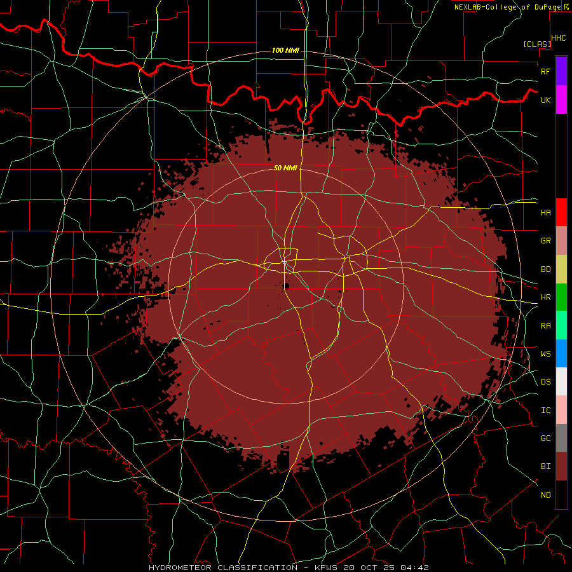Click the RF legend label
This screenshot has width=572, height=572.
click(545, 71)
